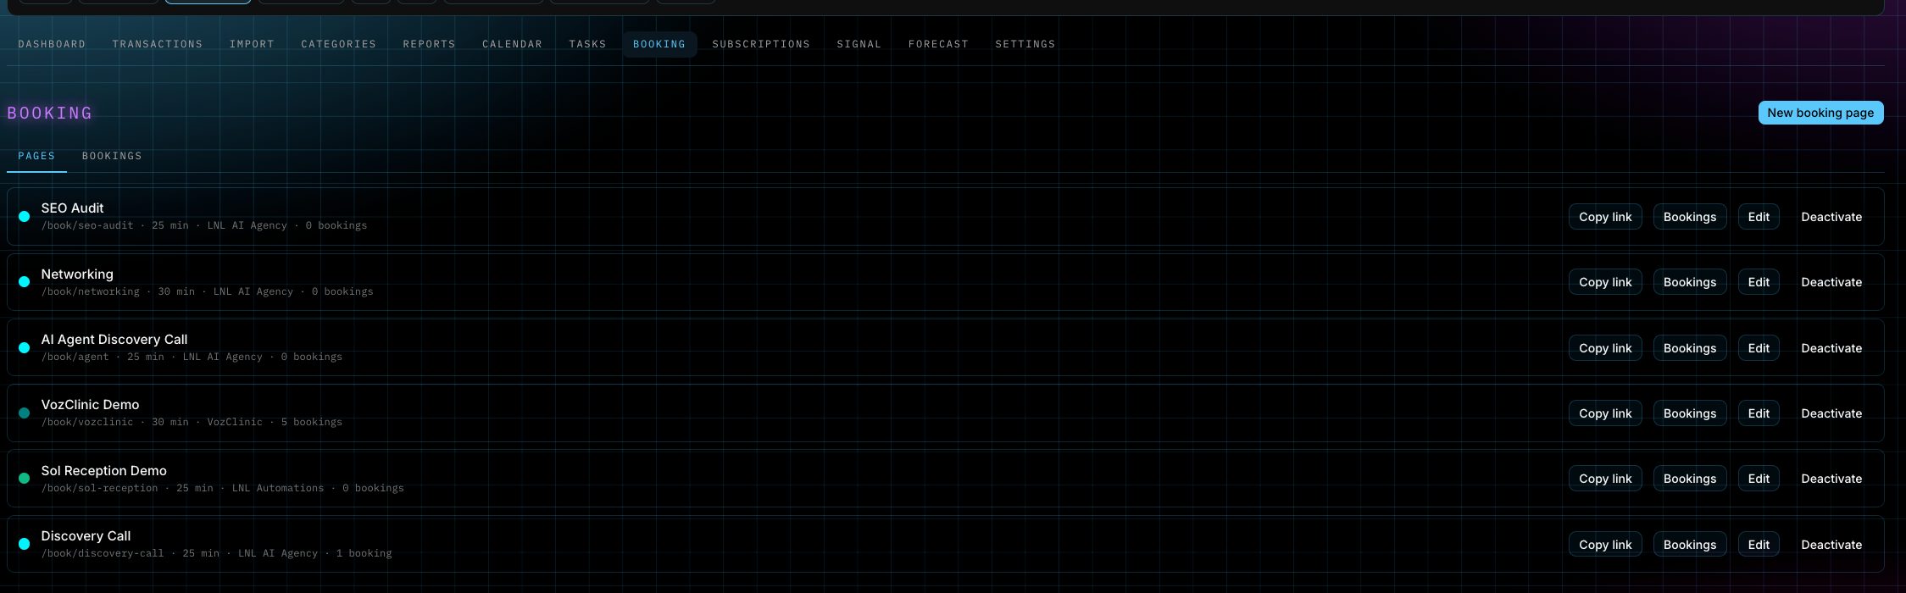Open the Reports section
The image size is (1906, 593).
click(429, 44)
